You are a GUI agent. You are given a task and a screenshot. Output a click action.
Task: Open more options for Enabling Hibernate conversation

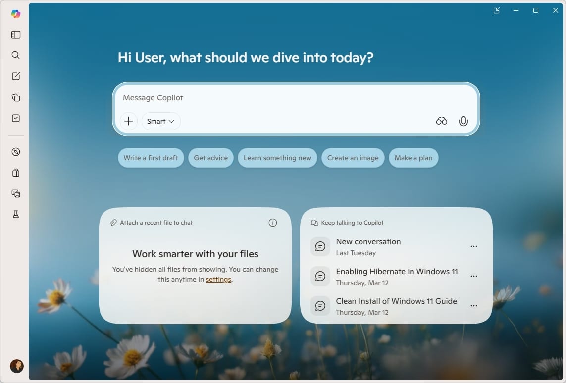point(473,276)
